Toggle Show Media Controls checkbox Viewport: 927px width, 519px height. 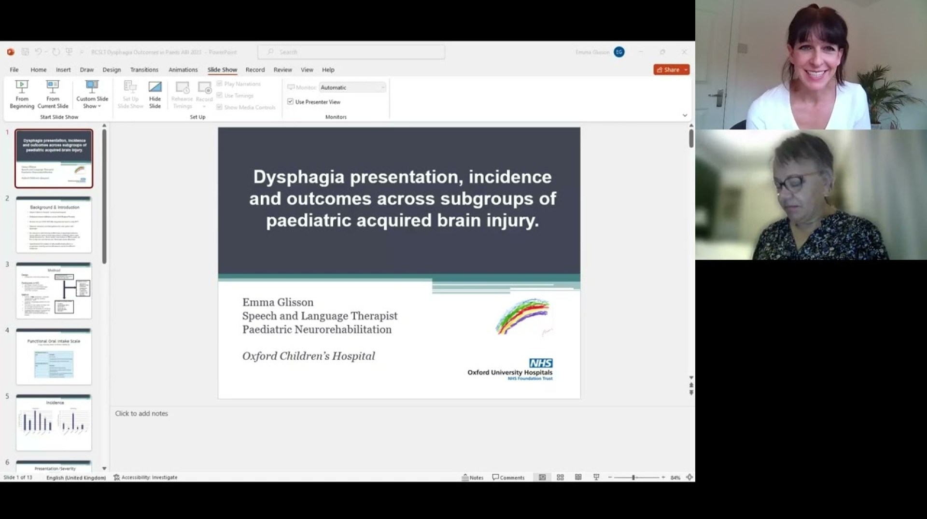246,107
